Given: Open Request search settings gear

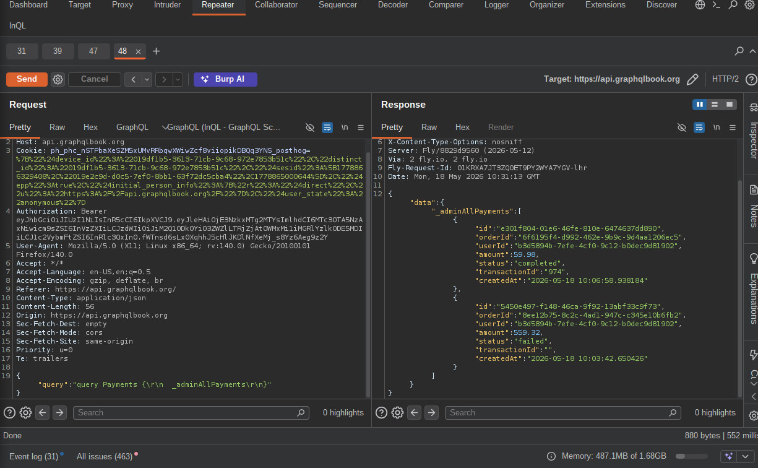Looking at the screenshot, I should point(25,413).
